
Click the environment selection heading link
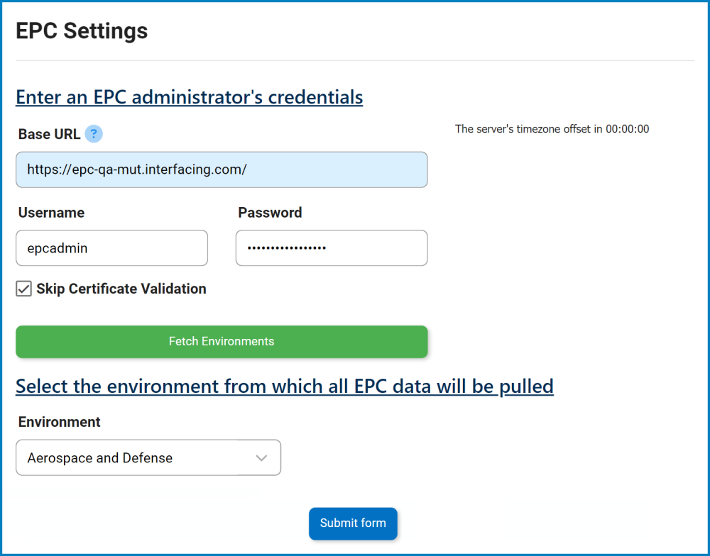pos(284,386)
